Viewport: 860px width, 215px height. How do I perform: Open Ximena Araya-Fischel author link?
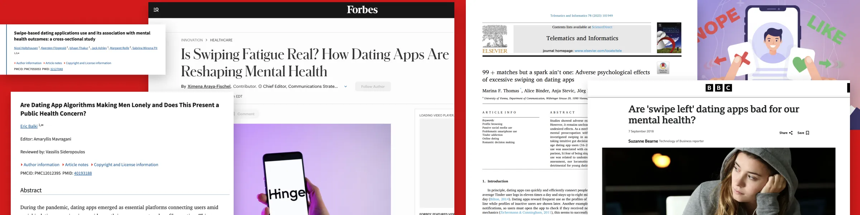point(209,87)
